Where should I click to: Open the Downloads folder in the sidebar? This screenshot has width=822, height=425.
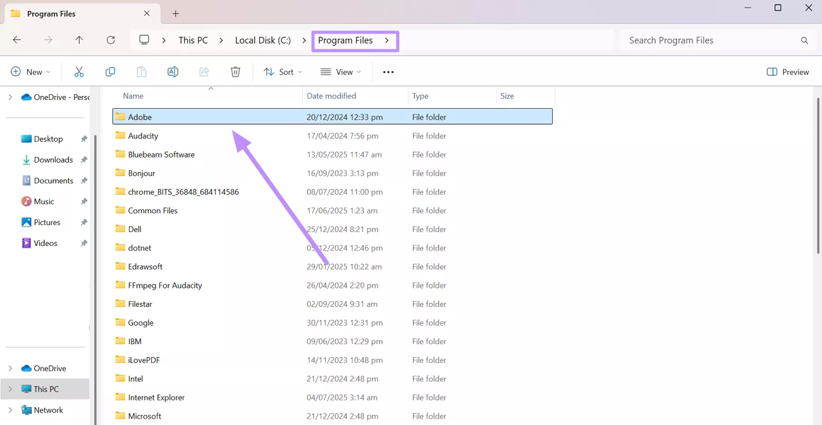pyautogui.click(x=54, y=159)
